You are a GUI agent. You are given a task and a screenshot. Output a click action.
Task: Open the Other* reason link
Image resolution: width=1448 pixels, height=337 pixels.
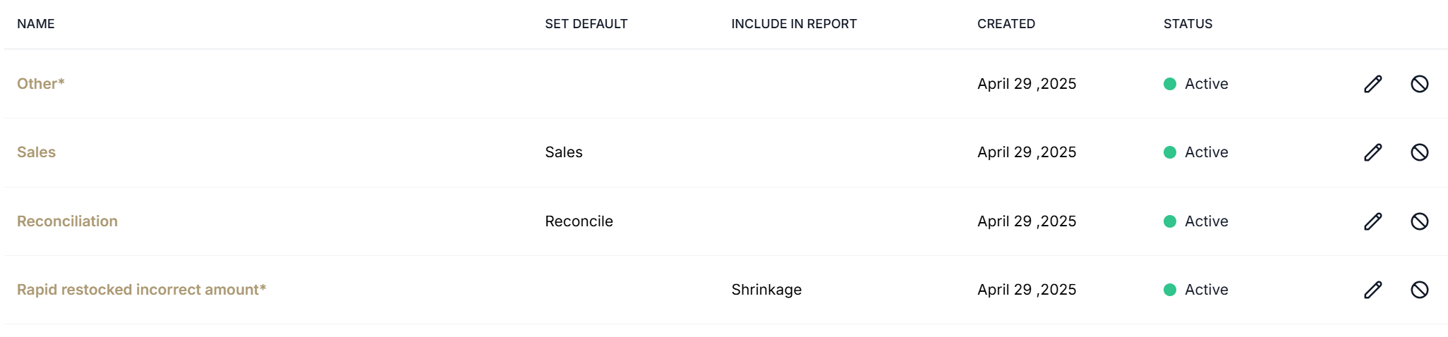tap(41, 84)
